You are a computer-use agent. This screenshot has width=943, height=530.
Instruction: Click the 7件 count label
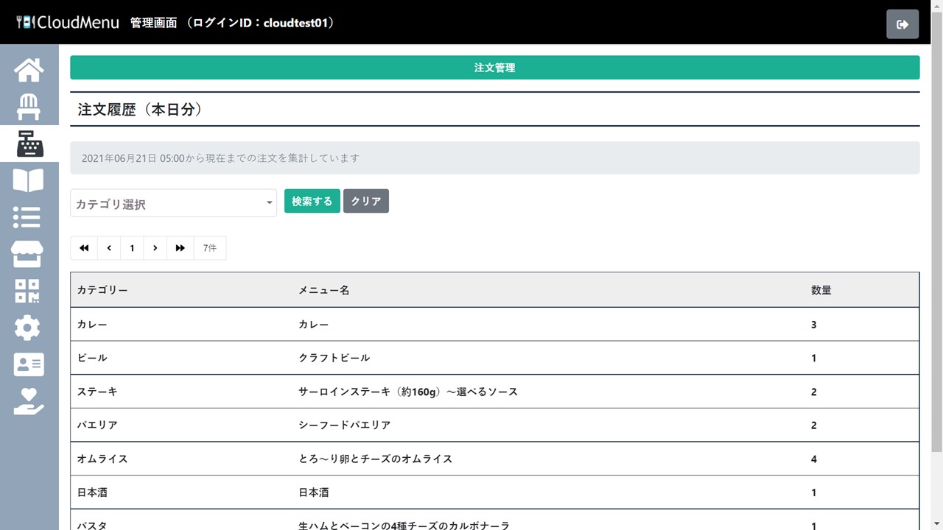point(210,248)
